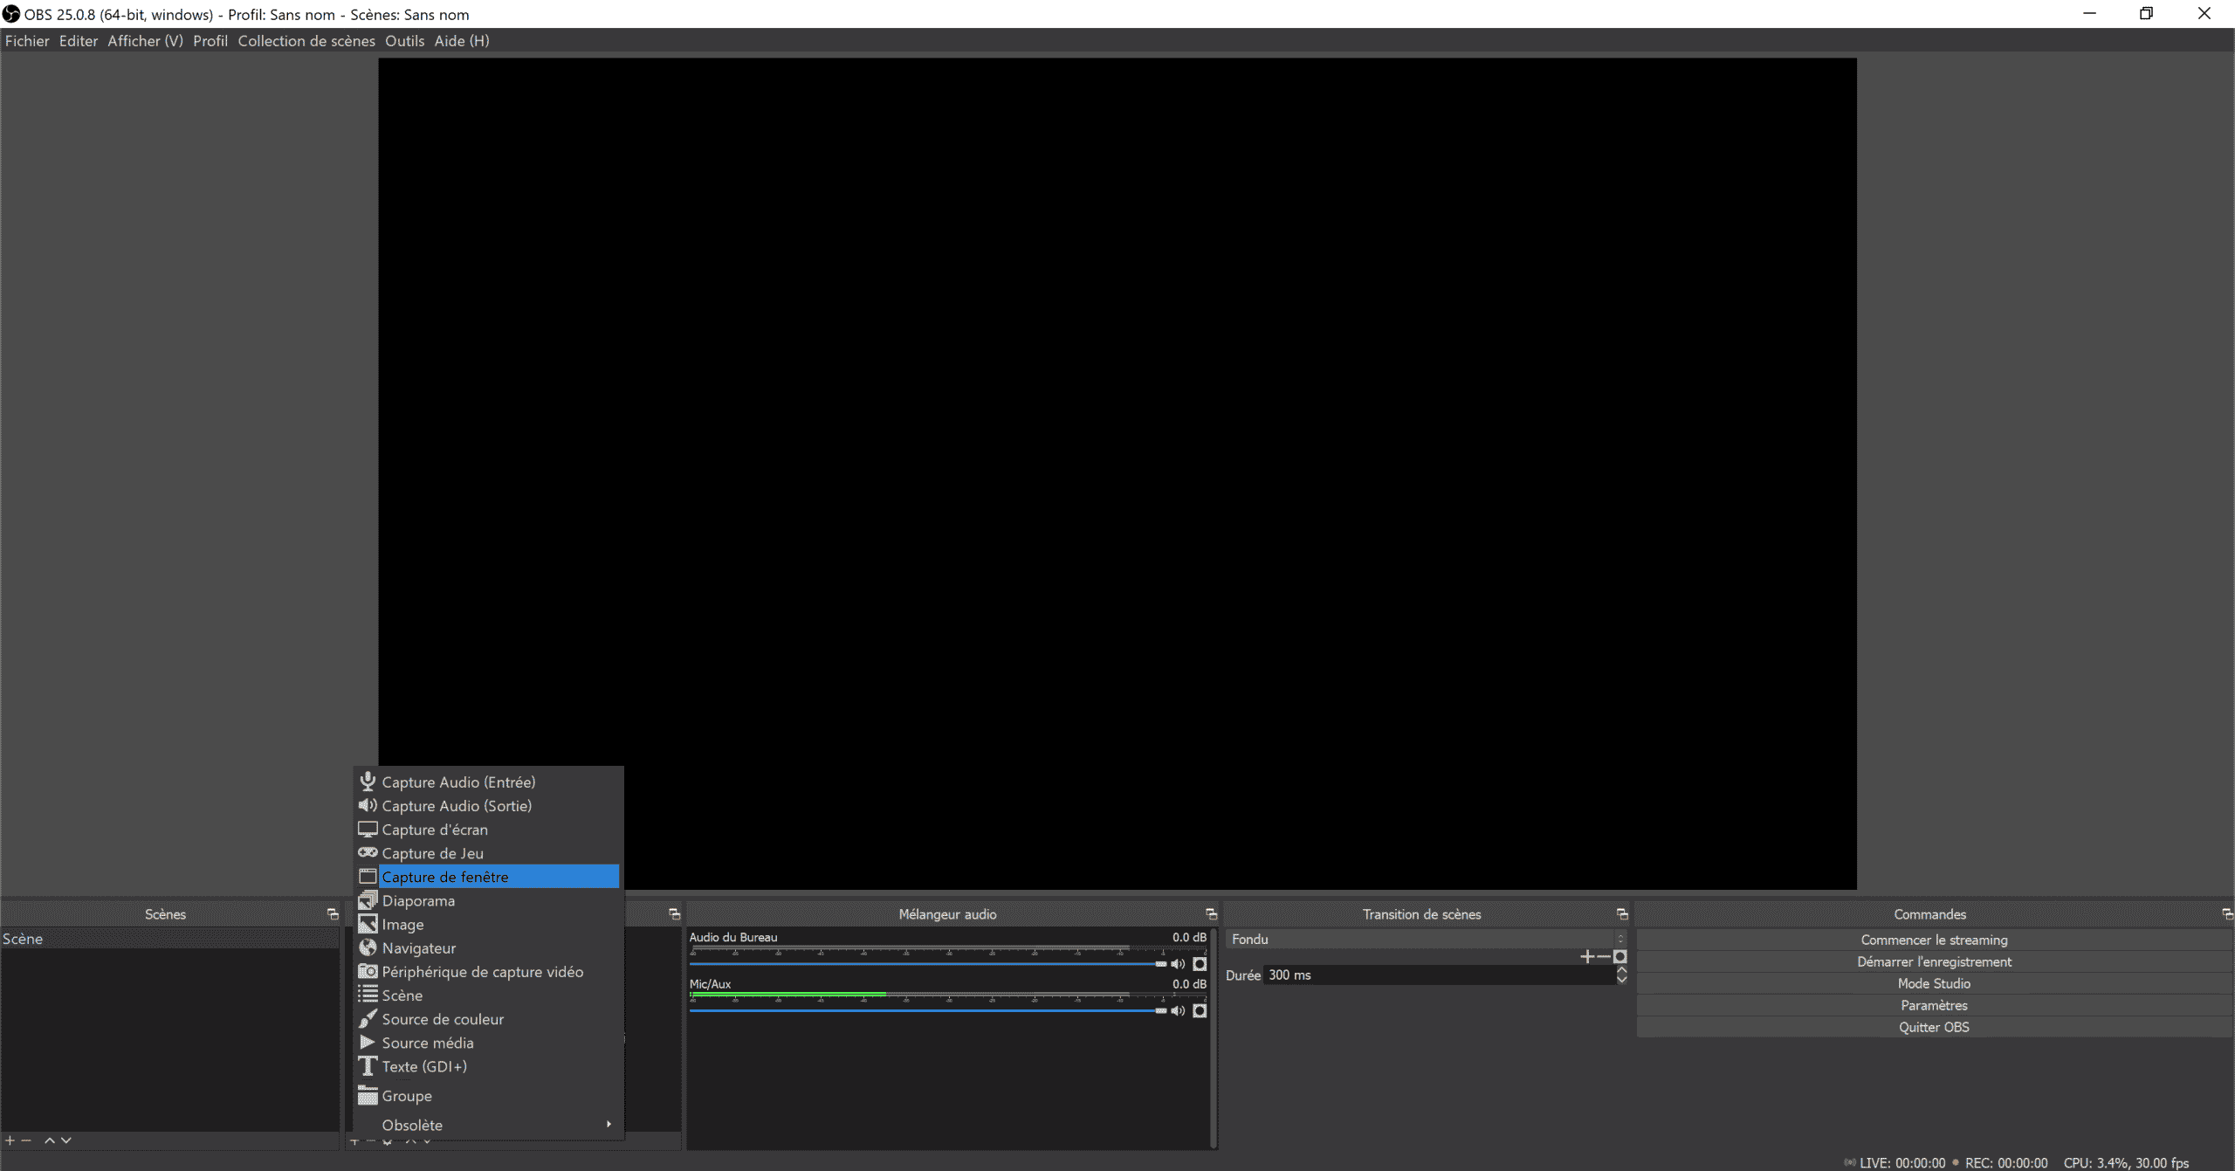The image size is (2235, 1171).
Task: Add a new scene with plus icon
Action: 10,1140
